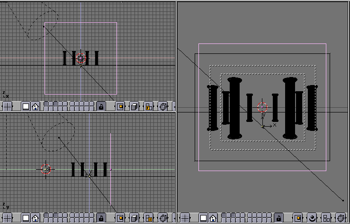Click the S side-view direction icon
Image resolution: width=350 pixels, height=224 pixels.
[149, 218]
